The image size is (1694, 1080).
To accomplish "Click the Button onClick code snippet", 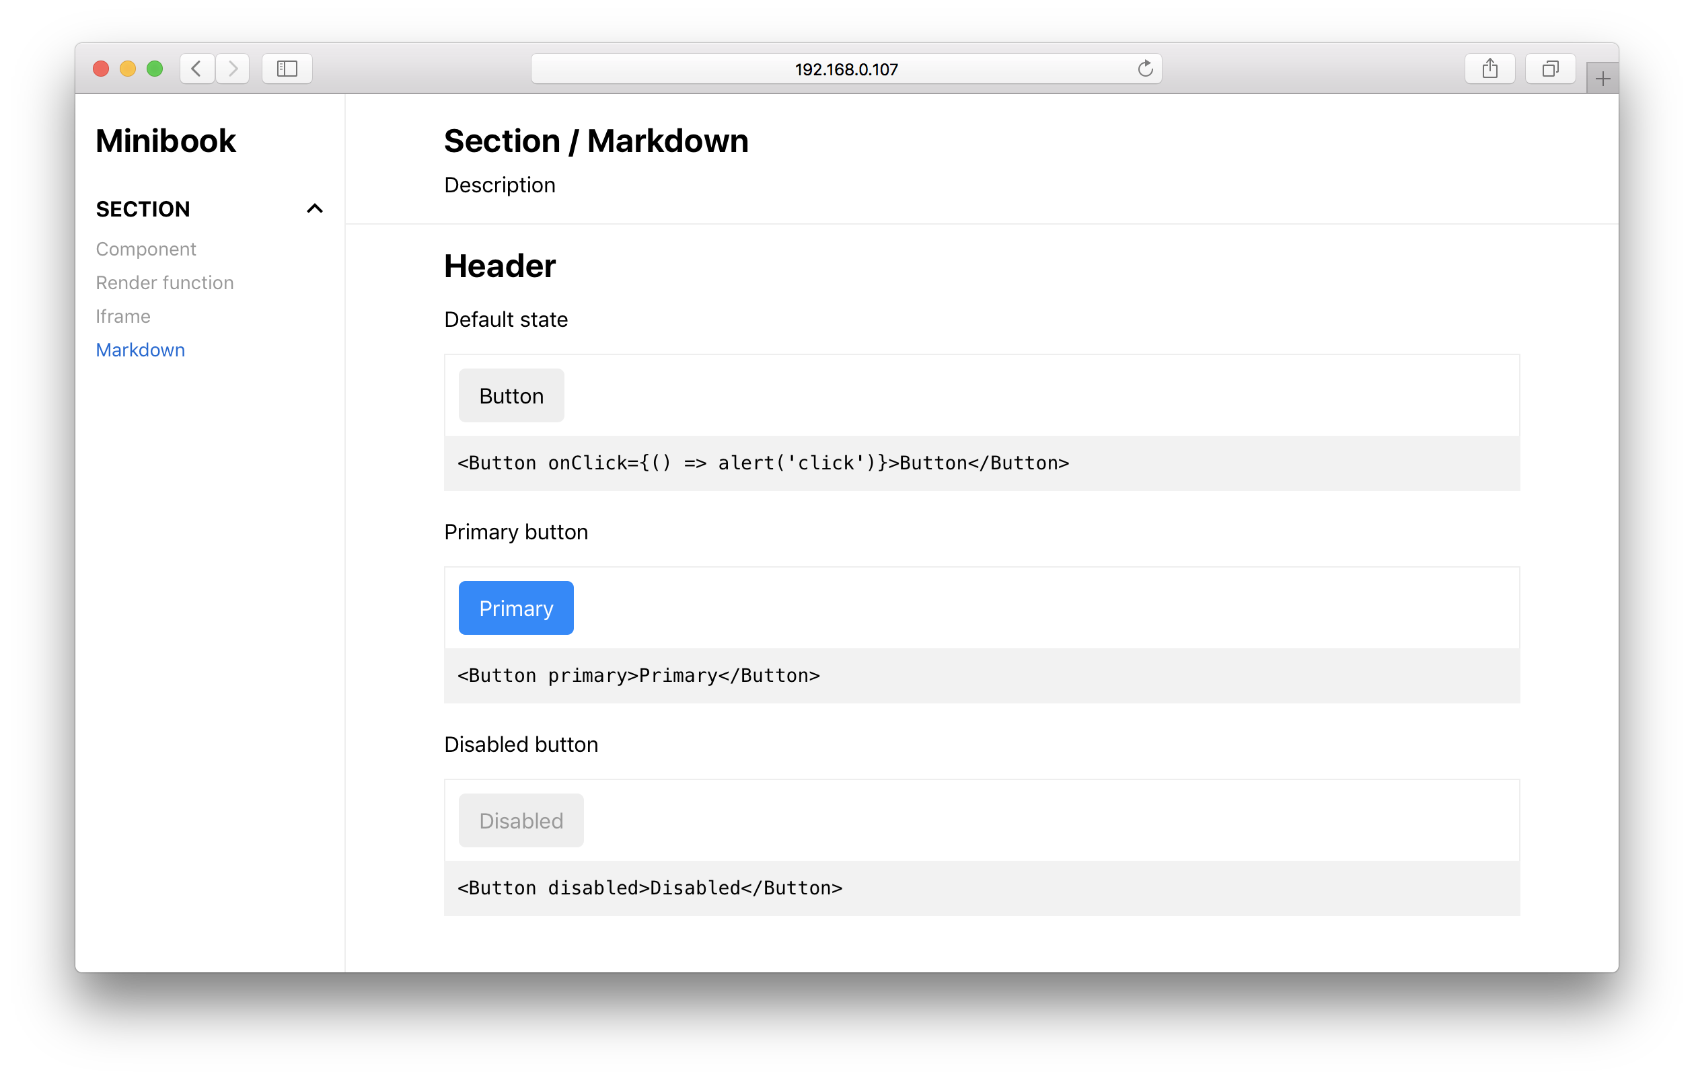I will (x=763, y=463).
